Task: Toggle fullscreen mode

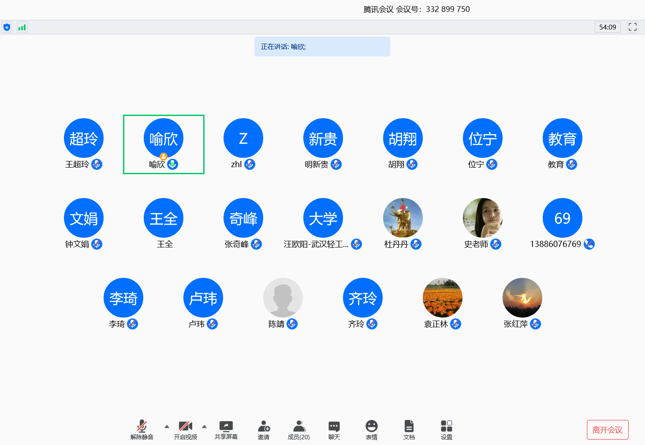Action: point(632,27)
